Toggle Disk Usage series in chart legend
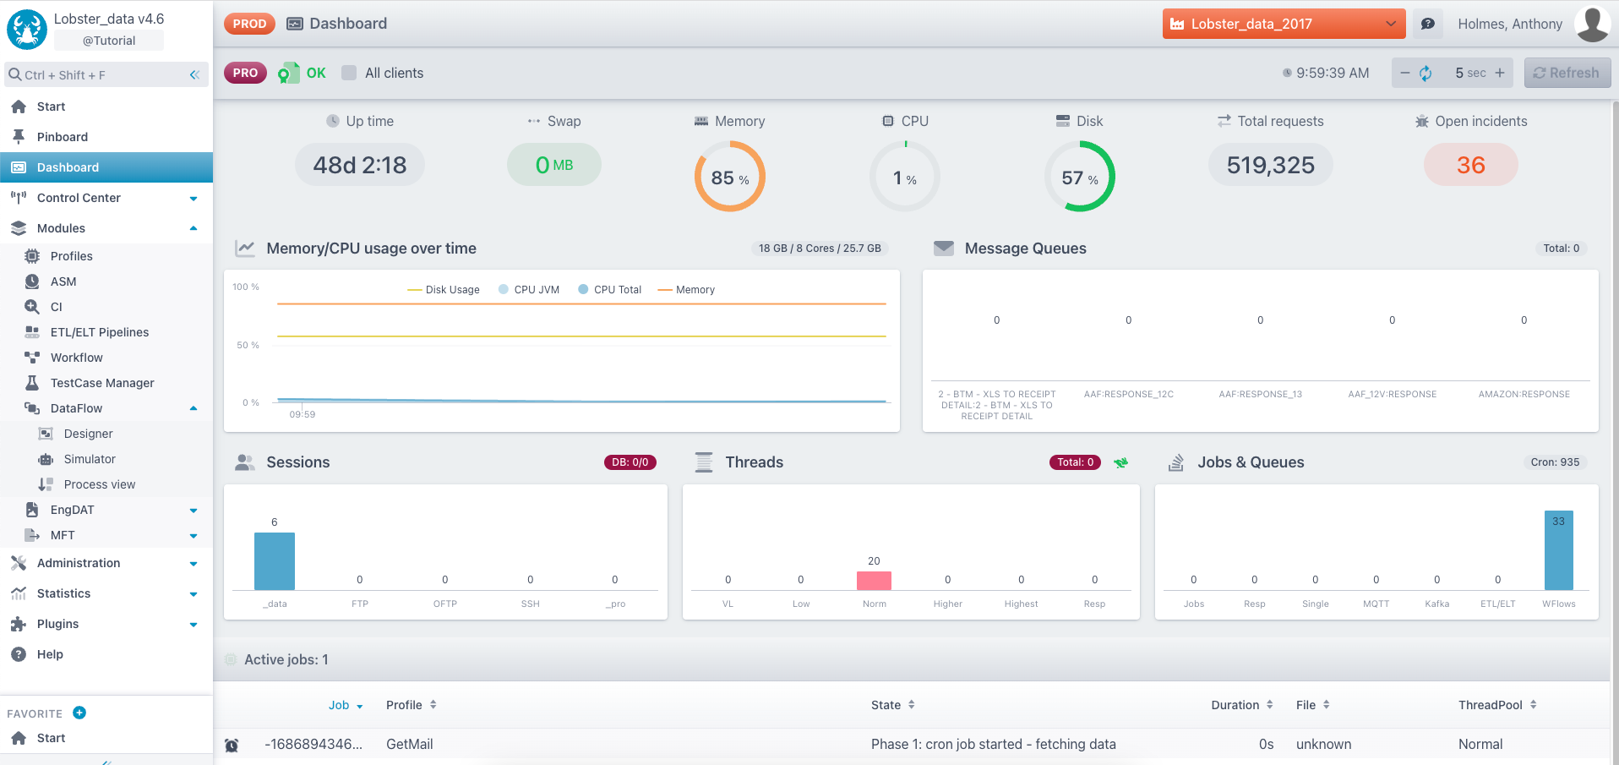 tap(444, 290)
